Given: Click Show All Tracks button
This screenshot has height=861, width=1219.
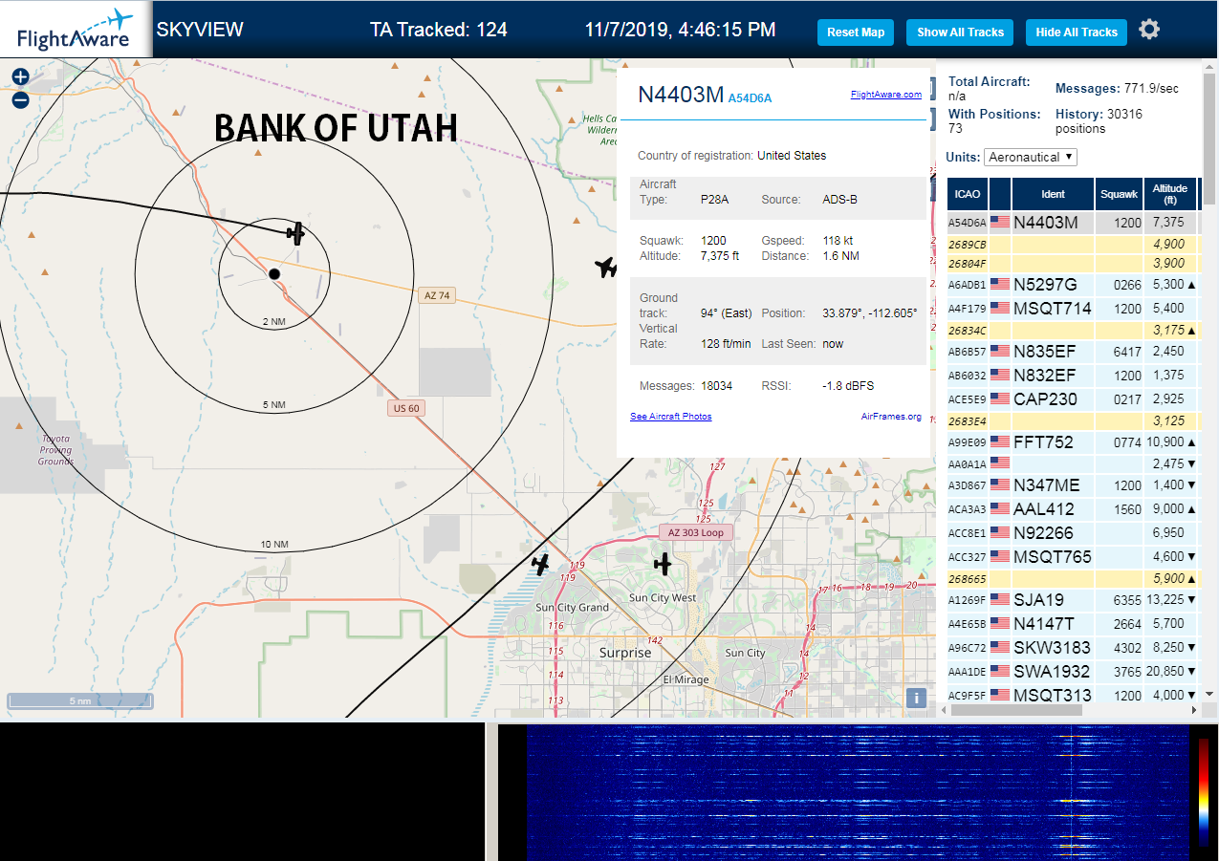Looking at the screenshot, I should [960, 32].
